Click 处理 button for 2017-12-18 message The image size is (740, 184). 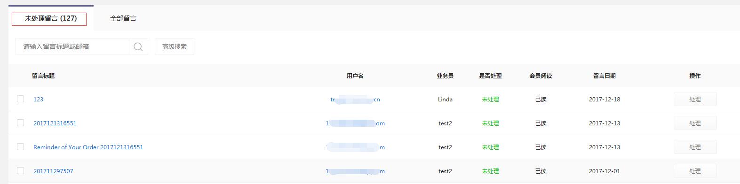click(x=695, y=99)
